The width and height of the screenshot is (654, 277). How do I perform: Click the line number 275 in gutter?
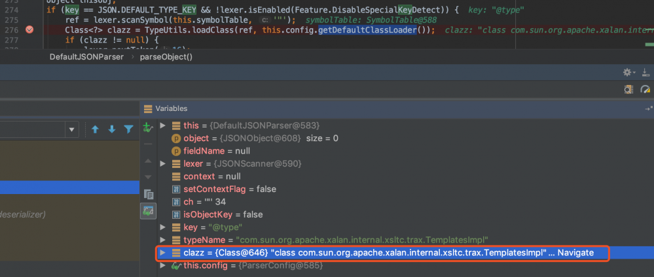tap(12, 20)
